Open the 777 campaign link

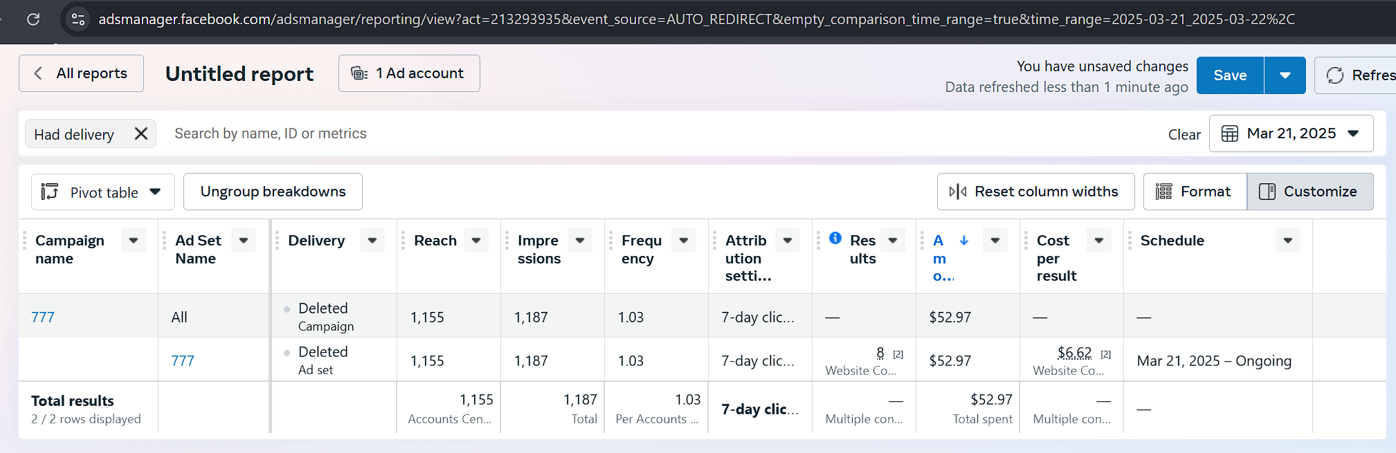click(43, 317)
